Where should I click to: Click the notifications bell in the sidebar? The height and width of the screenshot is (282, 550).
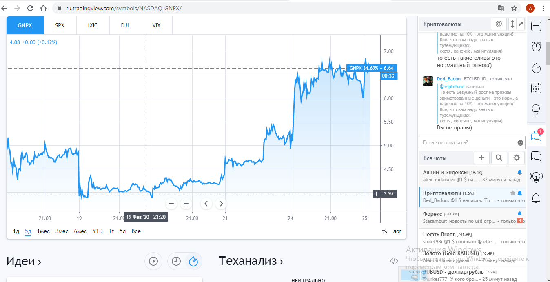pyautogui.click(x=536, y=198)
